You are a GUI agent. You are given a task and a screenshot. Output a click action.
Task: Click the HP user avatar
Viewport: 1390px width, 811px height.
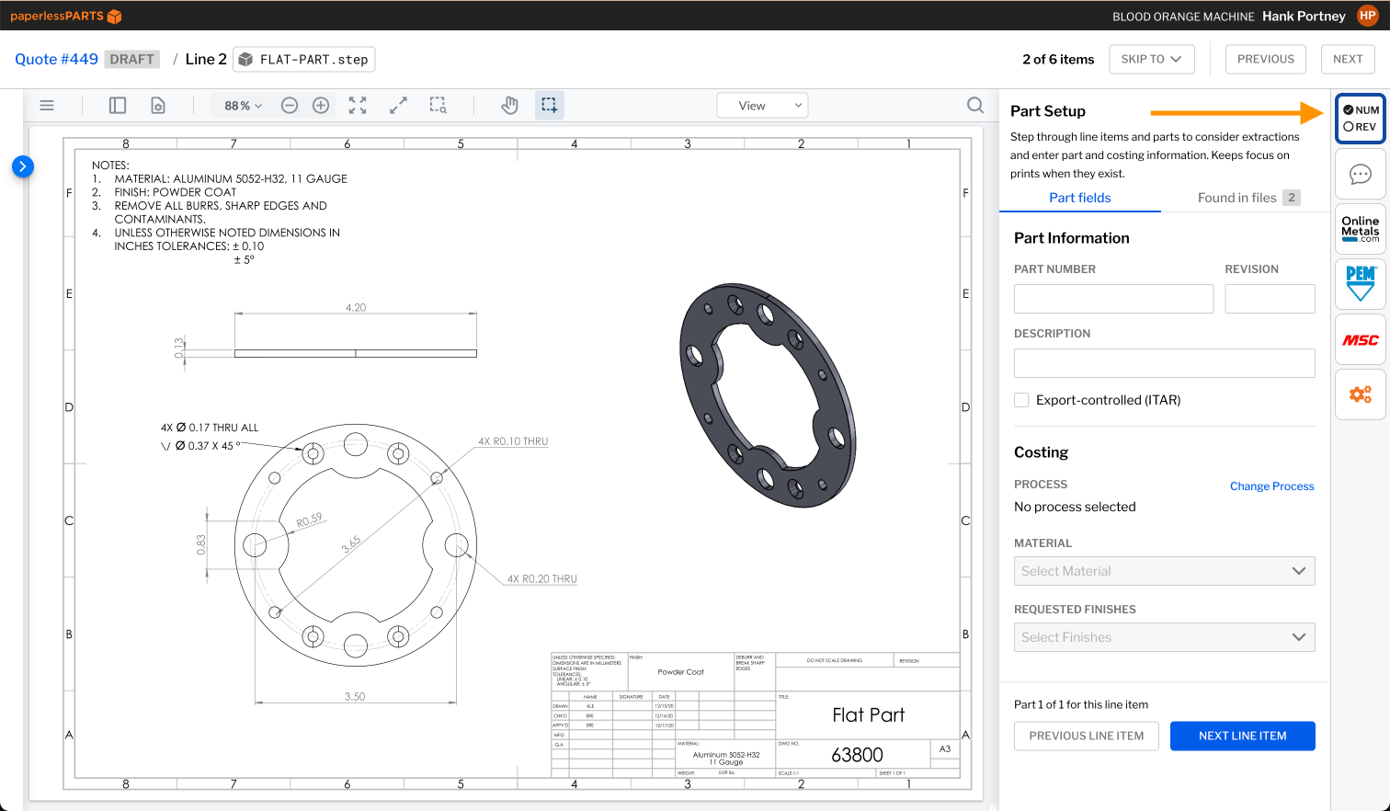(1368, 16)
